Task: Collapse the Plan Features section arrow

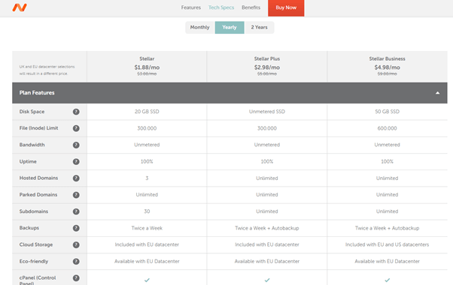Action: point(437,93)
